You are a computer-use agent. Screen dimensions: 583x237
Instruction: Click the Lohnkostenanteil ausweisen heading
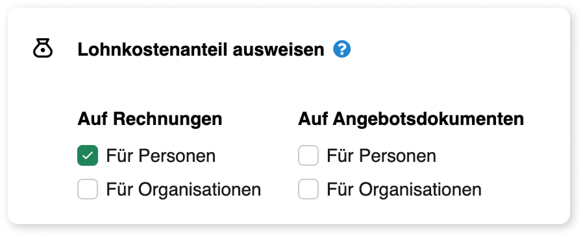[x=201, y=50]
